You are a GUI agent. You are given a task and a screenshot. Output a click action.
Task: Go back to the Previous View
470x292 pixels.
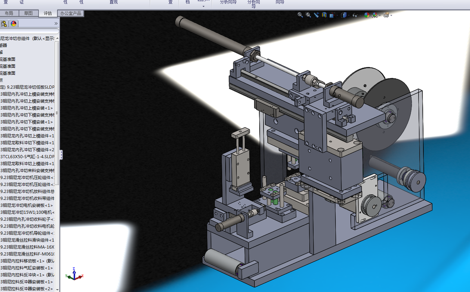[x=316, y=15]
